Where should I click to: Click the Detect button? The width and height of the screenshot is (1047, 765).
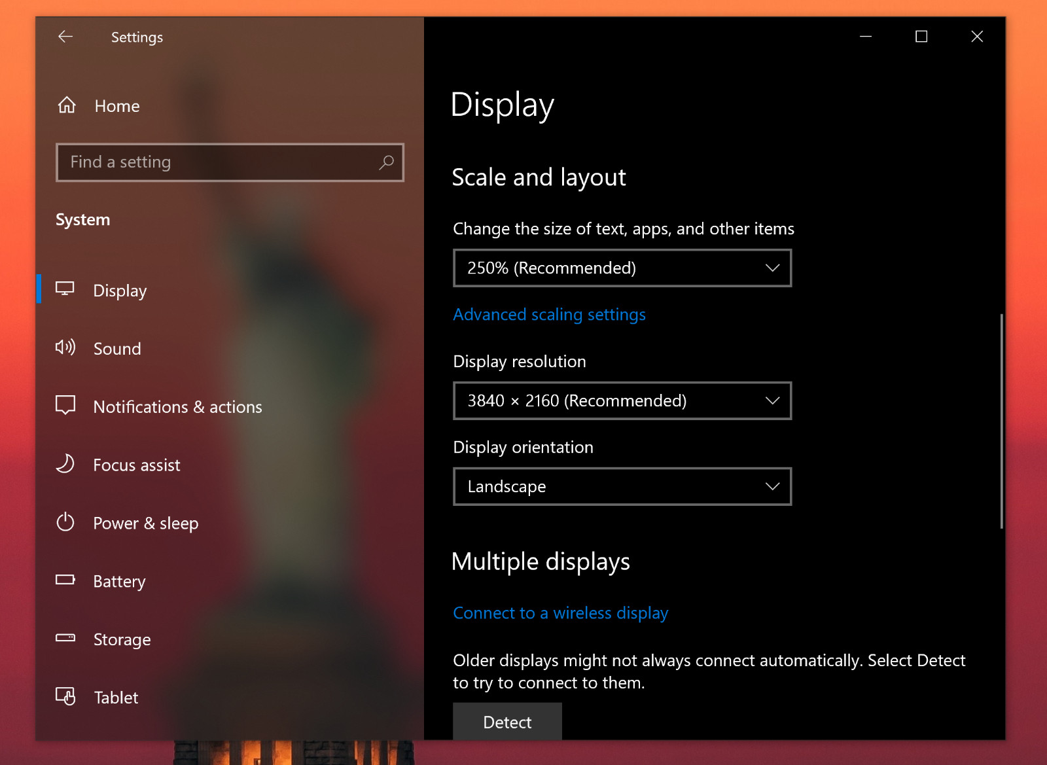[507, 722]
